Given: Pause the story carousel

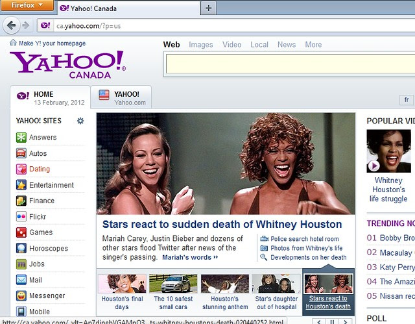Looking at the screenshot, I should coord(332,321).
